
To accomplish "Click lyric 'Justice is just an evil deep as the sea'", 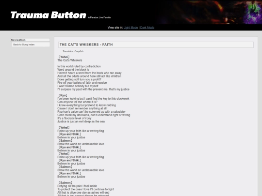I will [81, 121].
